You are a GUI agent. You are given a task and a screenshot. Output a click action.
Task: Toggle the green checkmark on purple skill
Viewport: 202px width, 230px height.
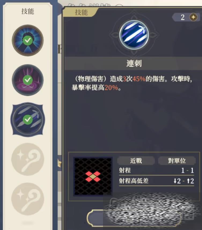tap(28, 80)
